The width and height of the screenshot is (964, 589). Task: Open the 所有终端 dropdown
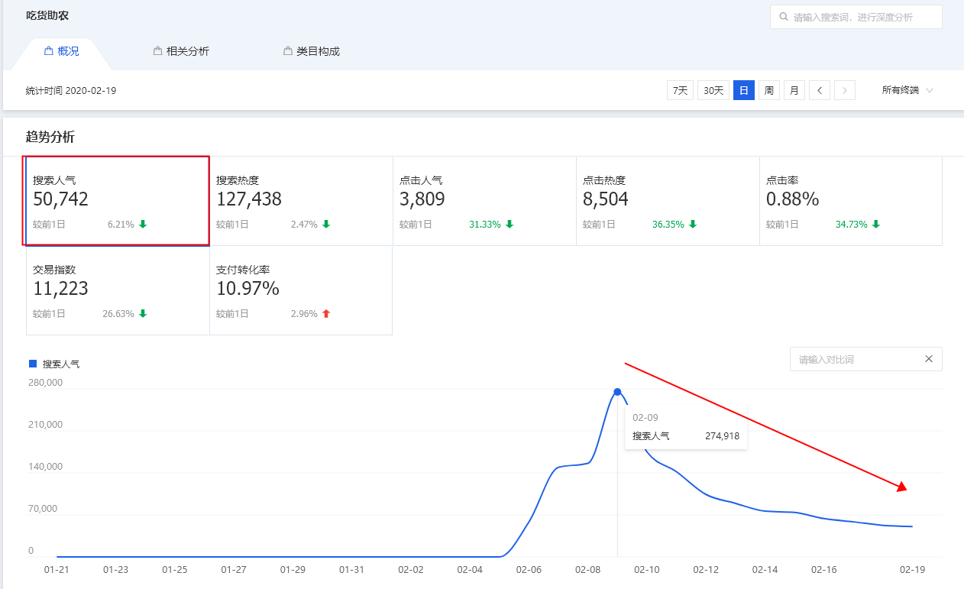coord(907,90)
